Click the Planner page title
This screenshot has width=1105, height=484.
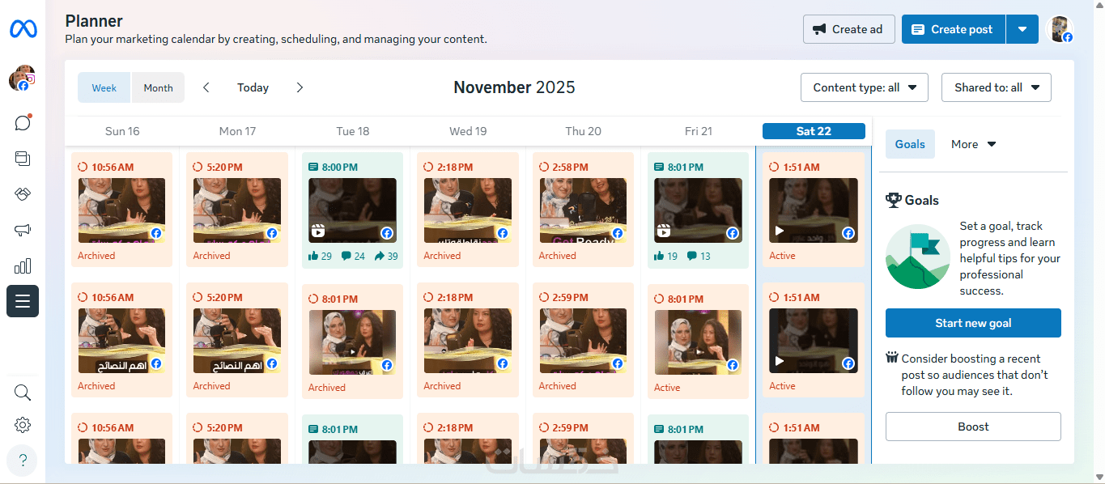click(x=94, y=21)
